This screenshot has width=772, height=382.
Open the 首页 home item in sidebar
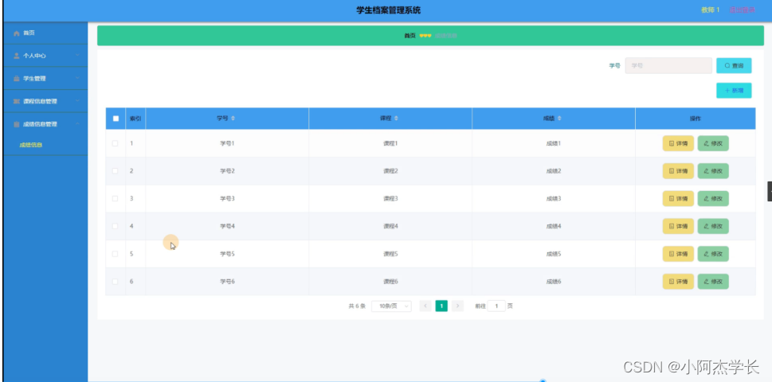pos(45,33)
